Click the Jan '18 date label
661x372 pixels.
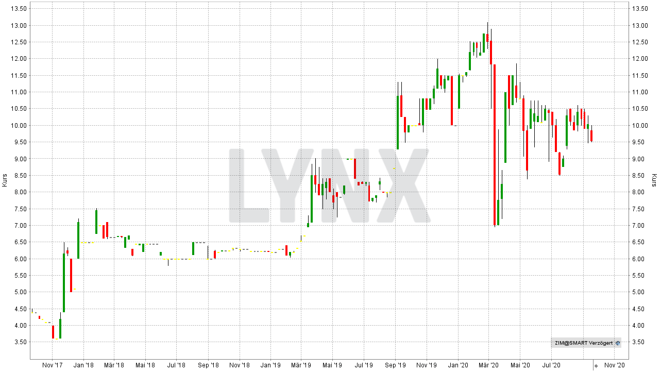point(83,365)
